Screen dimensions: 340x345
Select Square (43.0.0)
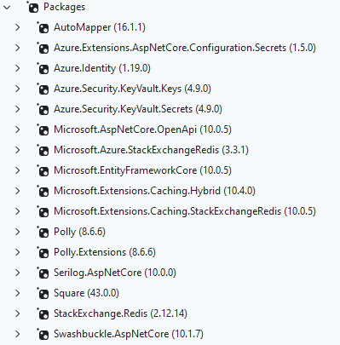click(86, 293)
